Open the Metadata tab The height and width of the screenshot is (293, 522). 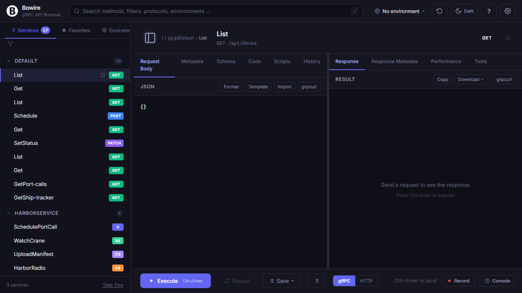(x=192, y=61)
